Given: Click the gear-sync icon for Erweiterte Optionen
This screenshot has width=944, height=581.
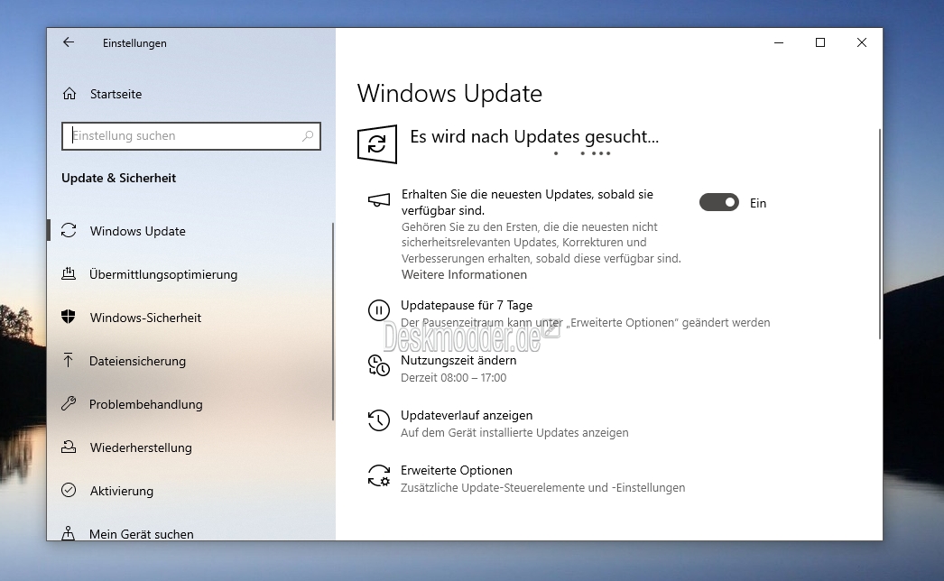Looking at the screenshot, I should click(379, 475).
